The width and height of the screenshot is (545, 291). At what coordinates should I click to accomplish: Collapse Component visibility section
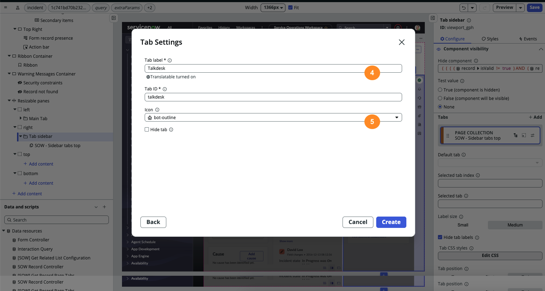(x=541, y=49)
